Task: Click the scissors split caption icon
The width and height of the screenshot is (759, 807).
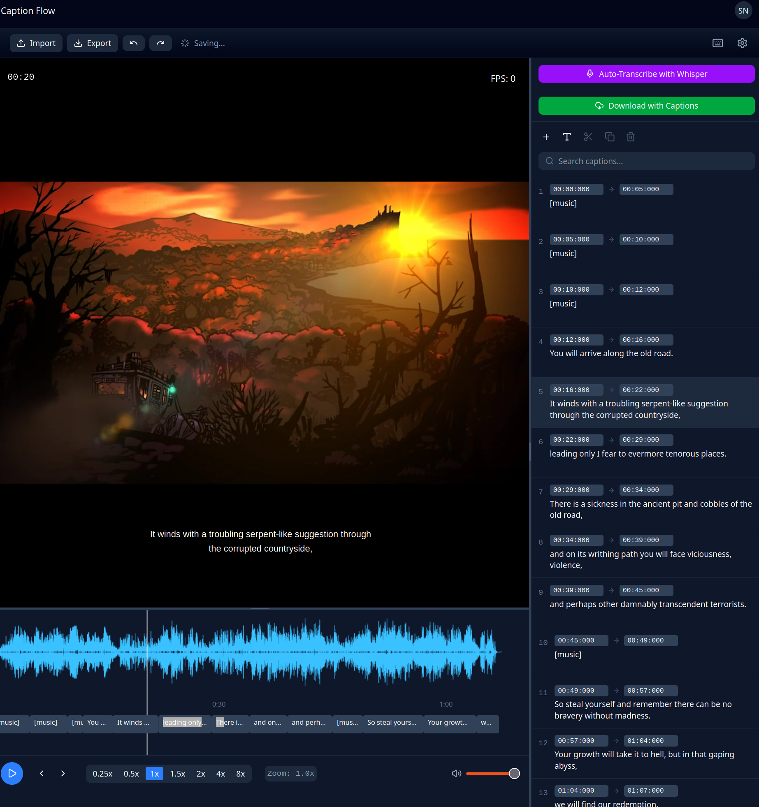Action: tap(588, 137)
